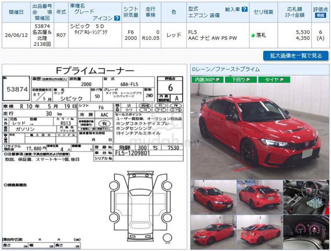Click lot number 53874 in table row
The image size is (331, 251).
point(42,26)
